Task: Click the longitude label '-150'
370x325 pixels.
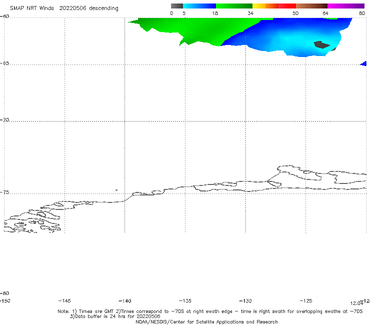Action: [5, 300]
